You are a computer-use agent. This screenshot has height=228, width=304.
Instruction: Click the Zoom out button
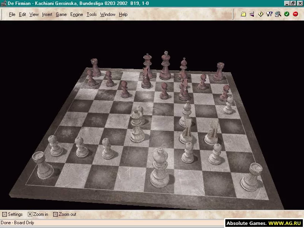(x=65, y=214)
